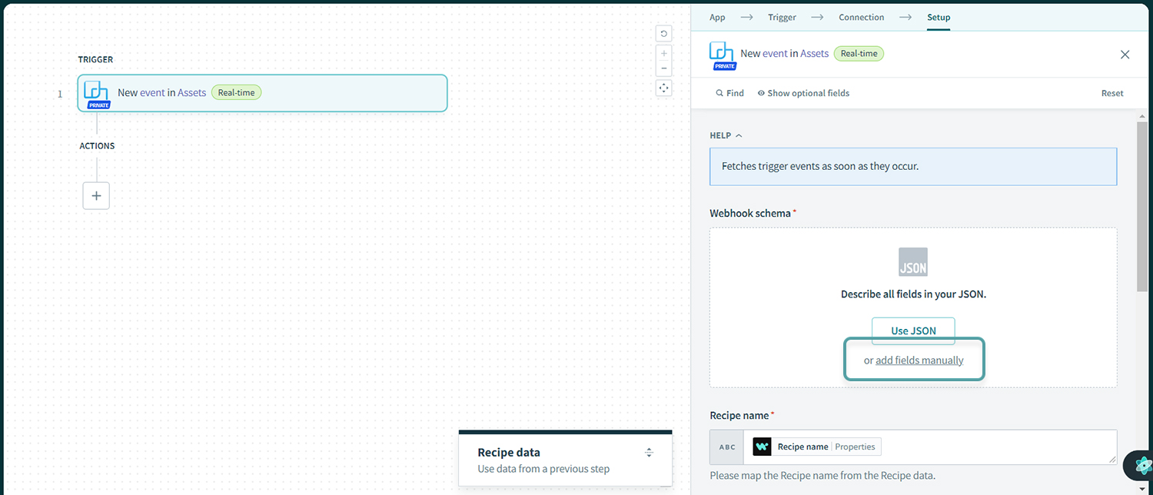Select the New event in Assets trigger step
Screen dimensions: 1153x495
262,93
